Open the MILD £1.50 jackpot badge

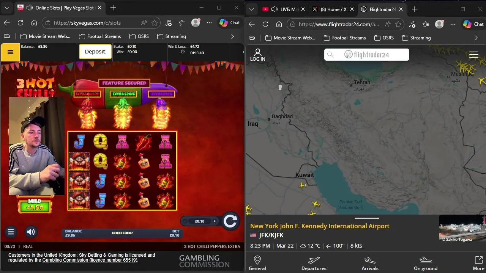click(35, 205)
